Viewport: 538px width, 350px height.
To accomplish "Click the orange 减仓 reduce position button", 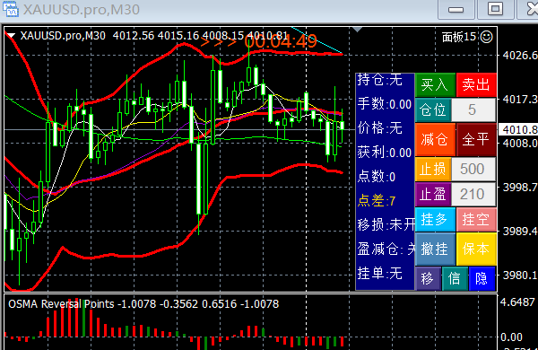I will pos(435,139).
